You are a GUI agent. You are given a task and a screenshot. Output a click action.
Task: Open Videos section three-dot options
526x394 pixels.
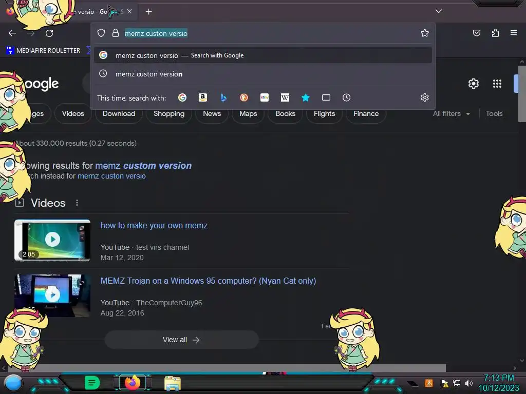click(77, 203)
